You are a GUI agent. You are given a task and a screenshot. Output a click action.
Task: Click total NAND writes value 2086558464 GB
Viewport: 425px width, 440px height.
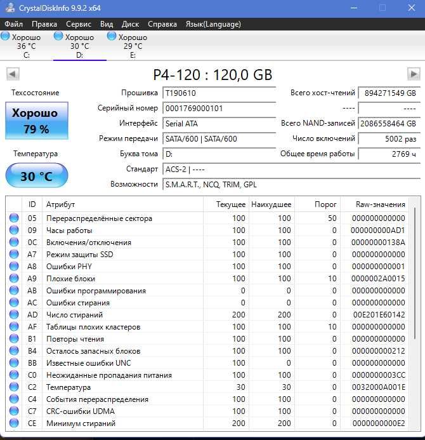[389, 123]
